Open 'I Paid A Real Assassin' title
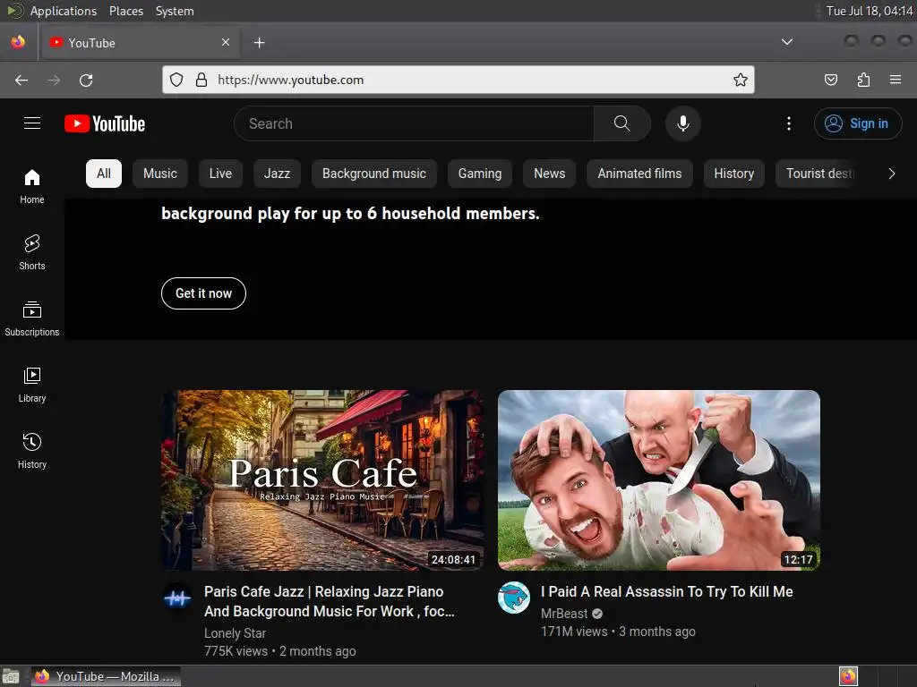Screen dimensions: 917x687 pyautogui.click(x=666, y=592)
